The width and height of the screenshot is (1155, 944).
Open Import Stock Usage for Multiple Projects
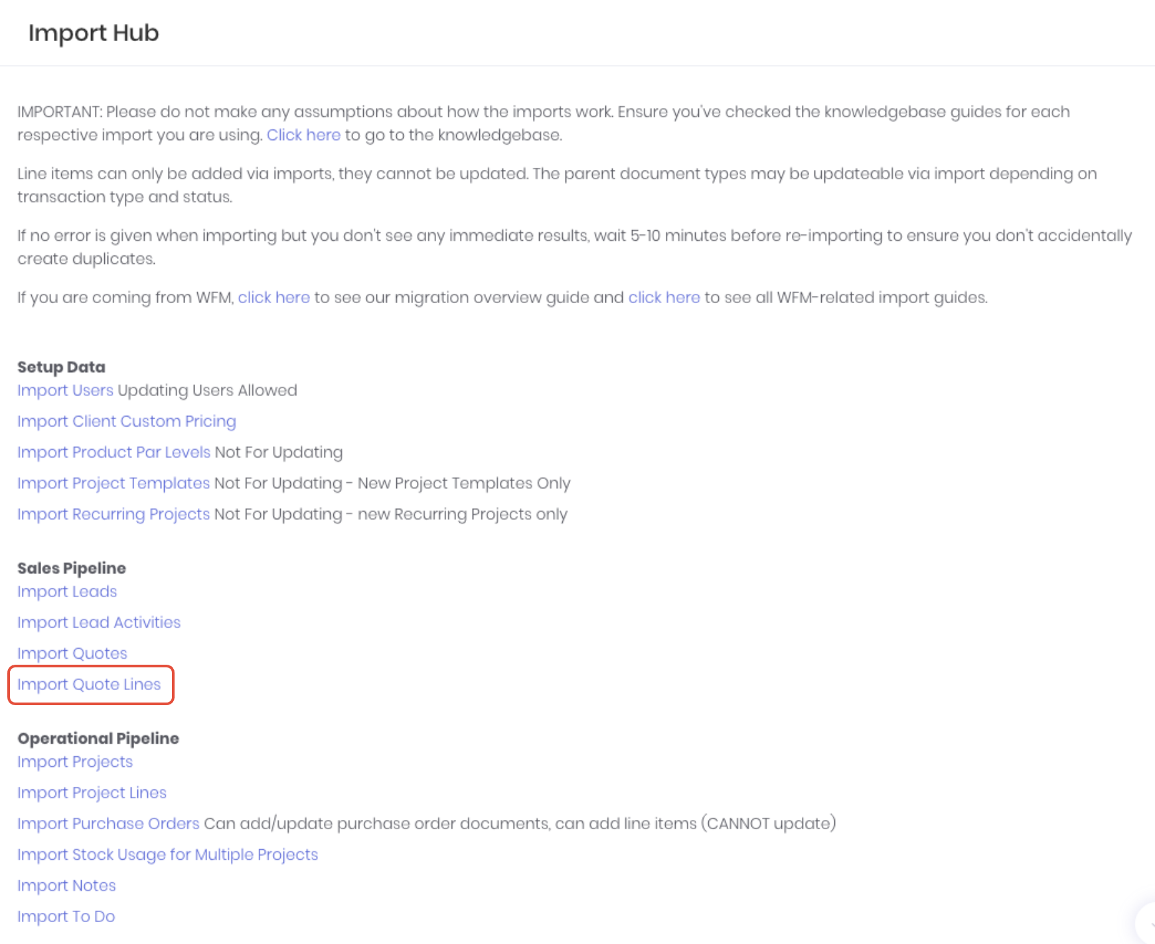167,854
